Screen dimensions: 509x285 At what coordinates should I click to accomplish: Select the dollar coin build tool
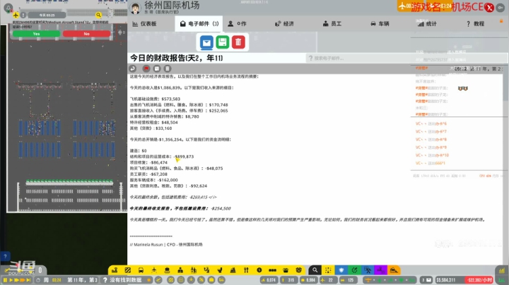tap(259, 270)
